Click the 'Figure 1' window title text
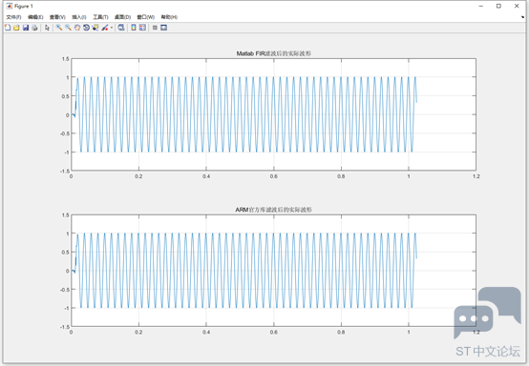The image size is (529, 366). tap(24, 6)
